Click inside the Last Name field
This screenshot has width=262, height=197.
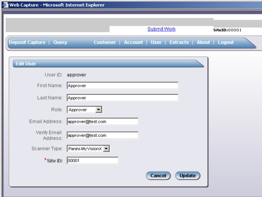pos(122,98)
